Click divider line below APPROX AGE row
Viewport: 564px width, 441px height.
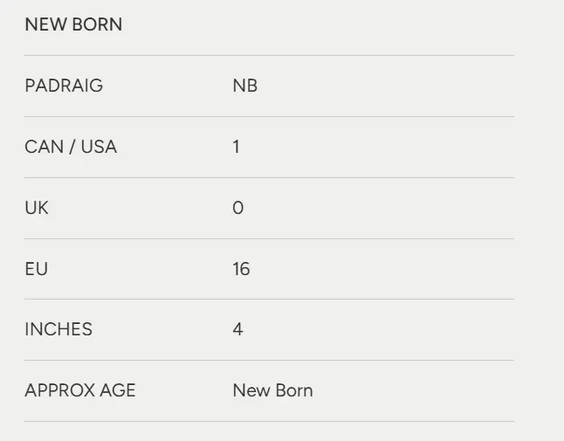[x=269, y=421]
